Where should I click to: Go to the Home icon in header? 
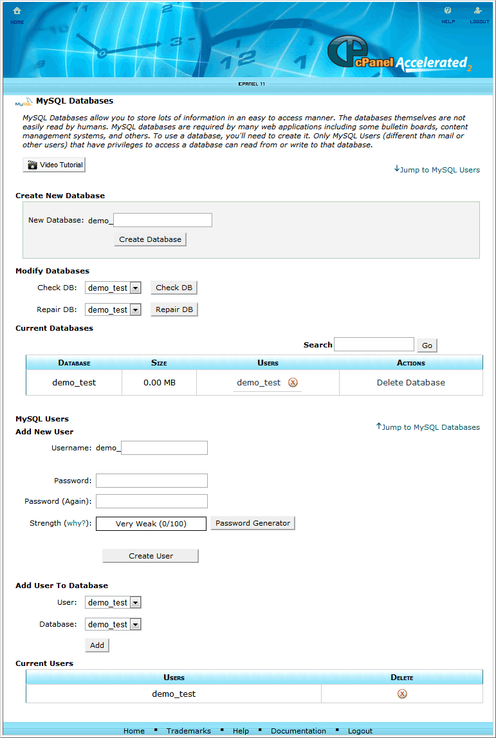click(17, 10)
